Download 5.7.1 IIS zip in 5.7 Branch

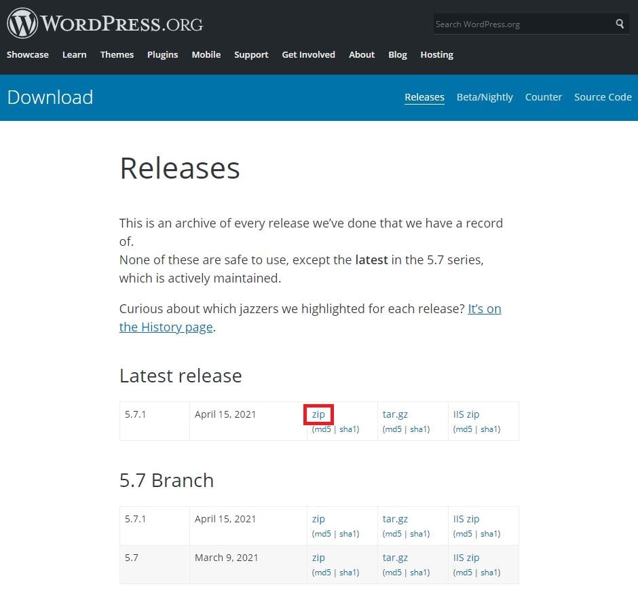coord(466,519)
